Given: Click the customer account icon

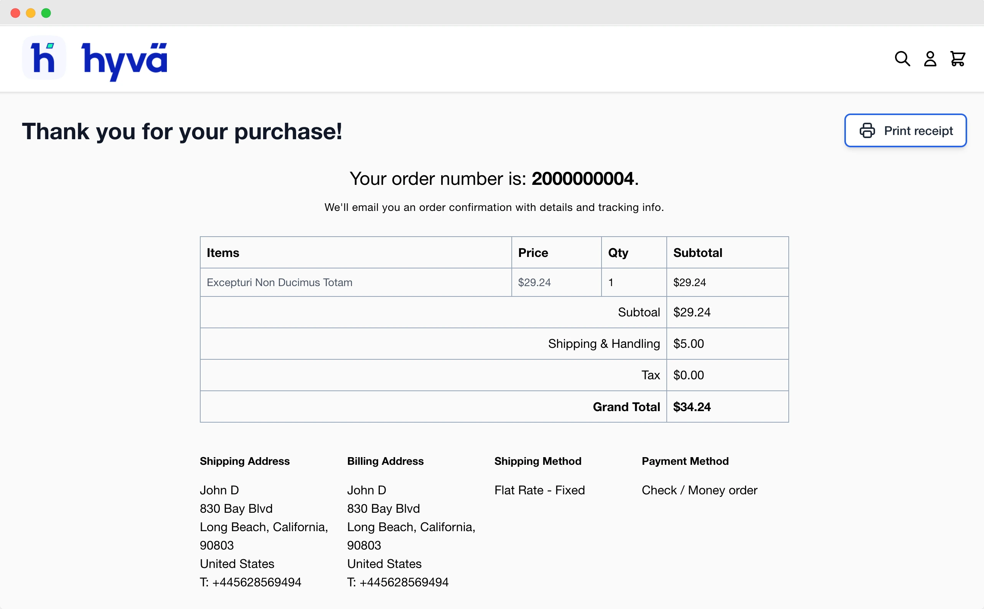Looking at the screenshot, I should pos(930,59).
